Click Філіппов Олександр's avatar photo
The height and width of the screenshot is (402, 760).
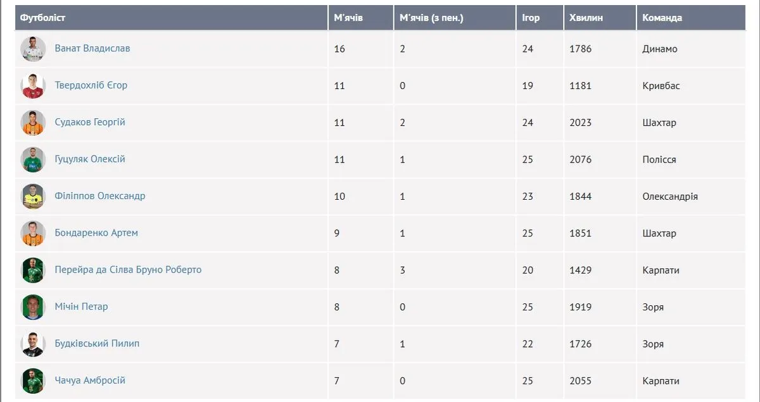click(x=33, y=197)
